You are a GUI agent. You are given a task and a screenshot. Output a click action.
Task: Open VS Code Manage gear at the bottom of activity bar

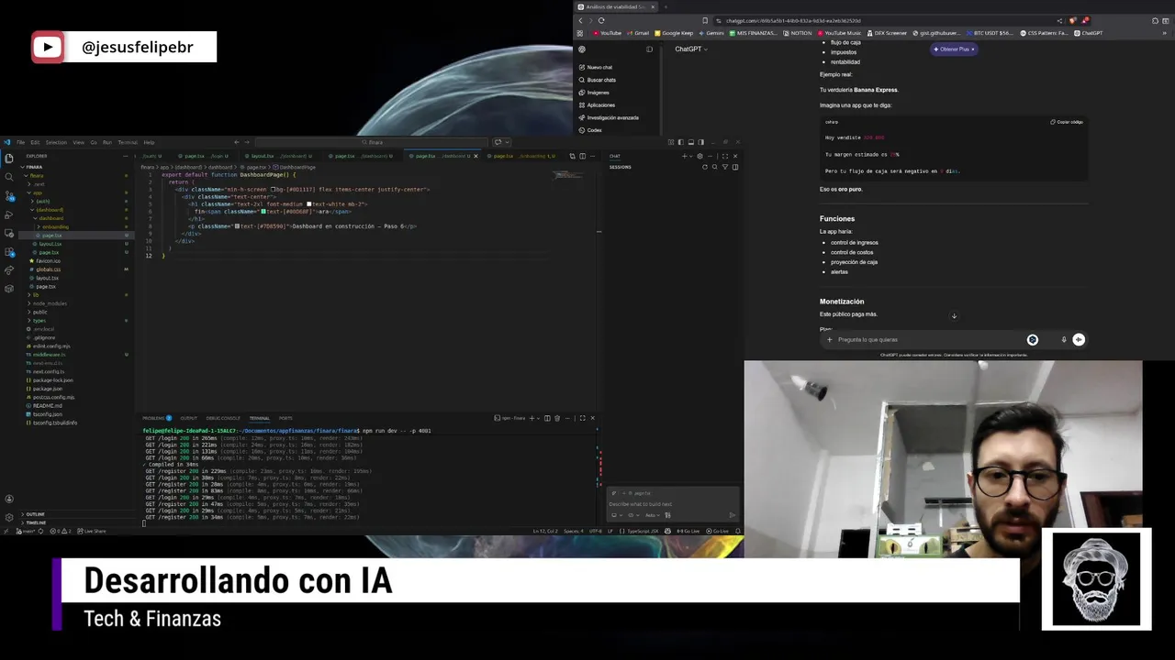point(9,517)
